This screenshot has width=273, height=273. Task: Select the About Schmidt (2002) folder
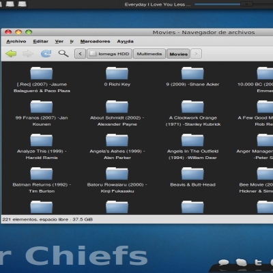pos(117,106)
